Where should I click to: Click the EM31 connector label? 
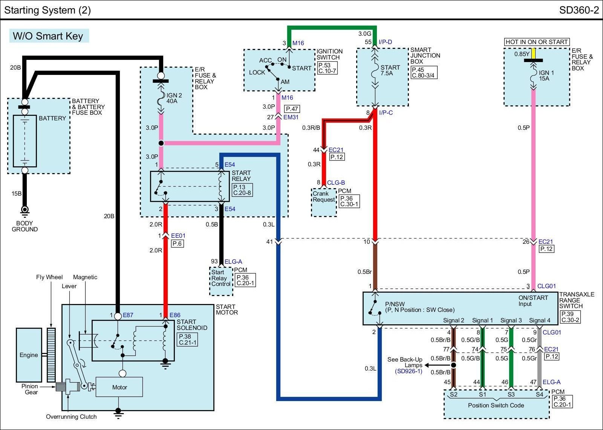[x=291, y=117]
